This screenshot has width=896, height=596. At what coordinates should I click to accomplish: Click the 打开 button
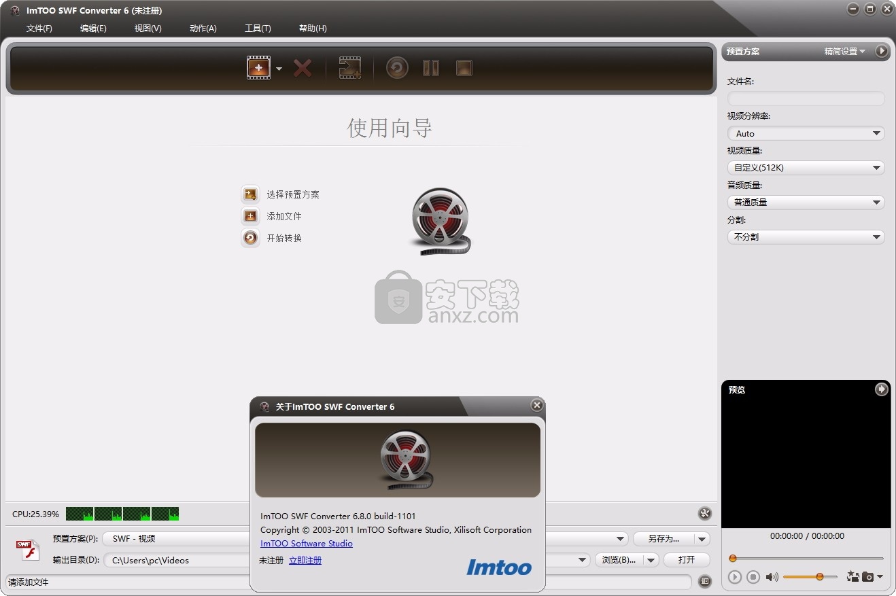687,560
